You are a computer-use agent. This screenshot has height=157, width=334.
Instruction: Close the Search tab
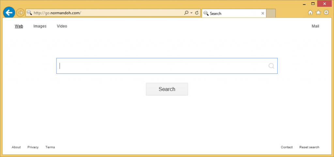(x=263, y=13)
